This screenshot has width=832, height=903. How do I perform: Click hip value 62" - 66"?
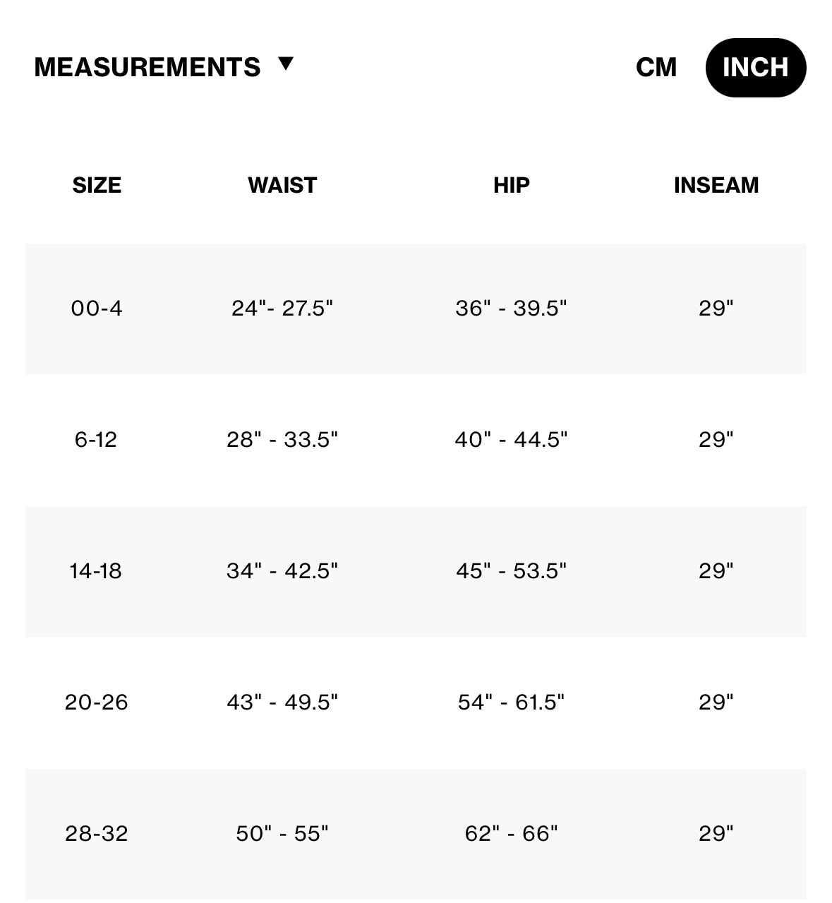(x=511, y=833)
